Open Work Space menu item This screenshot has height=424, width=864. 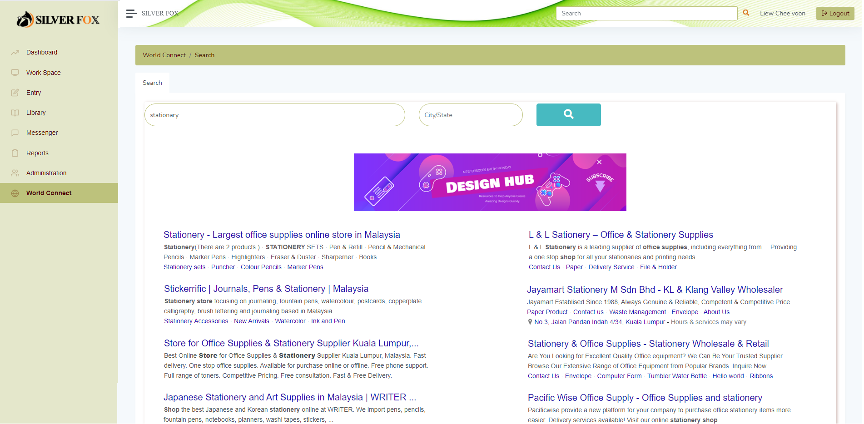[x=59, y=73]
